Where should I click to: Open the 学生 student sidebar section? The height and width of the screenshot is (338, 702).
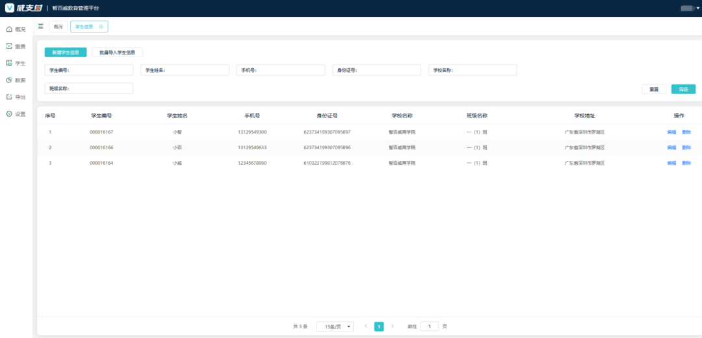click(x=16, y=63)
